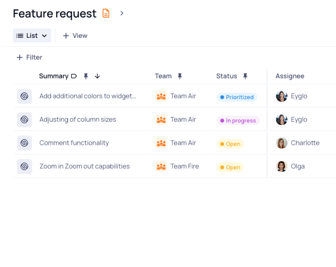Click the item icon for Comment functionality row
Screen dimensions: 336x267
pos(24,143)
